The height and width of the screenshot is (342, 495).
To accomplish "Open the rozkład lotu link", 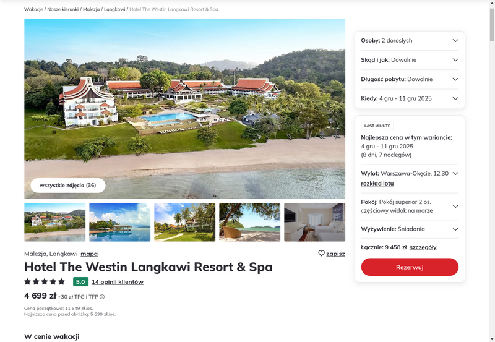I will point(377,184).
